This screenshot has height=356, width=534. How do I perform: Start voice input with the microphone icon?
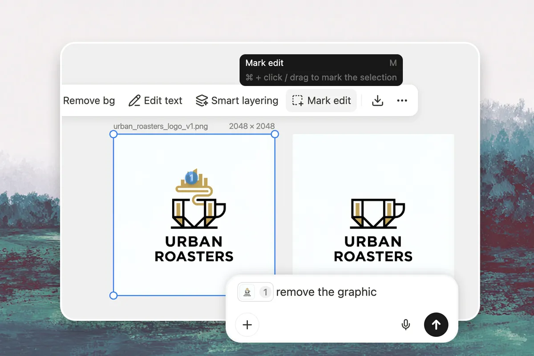(405, 325)
